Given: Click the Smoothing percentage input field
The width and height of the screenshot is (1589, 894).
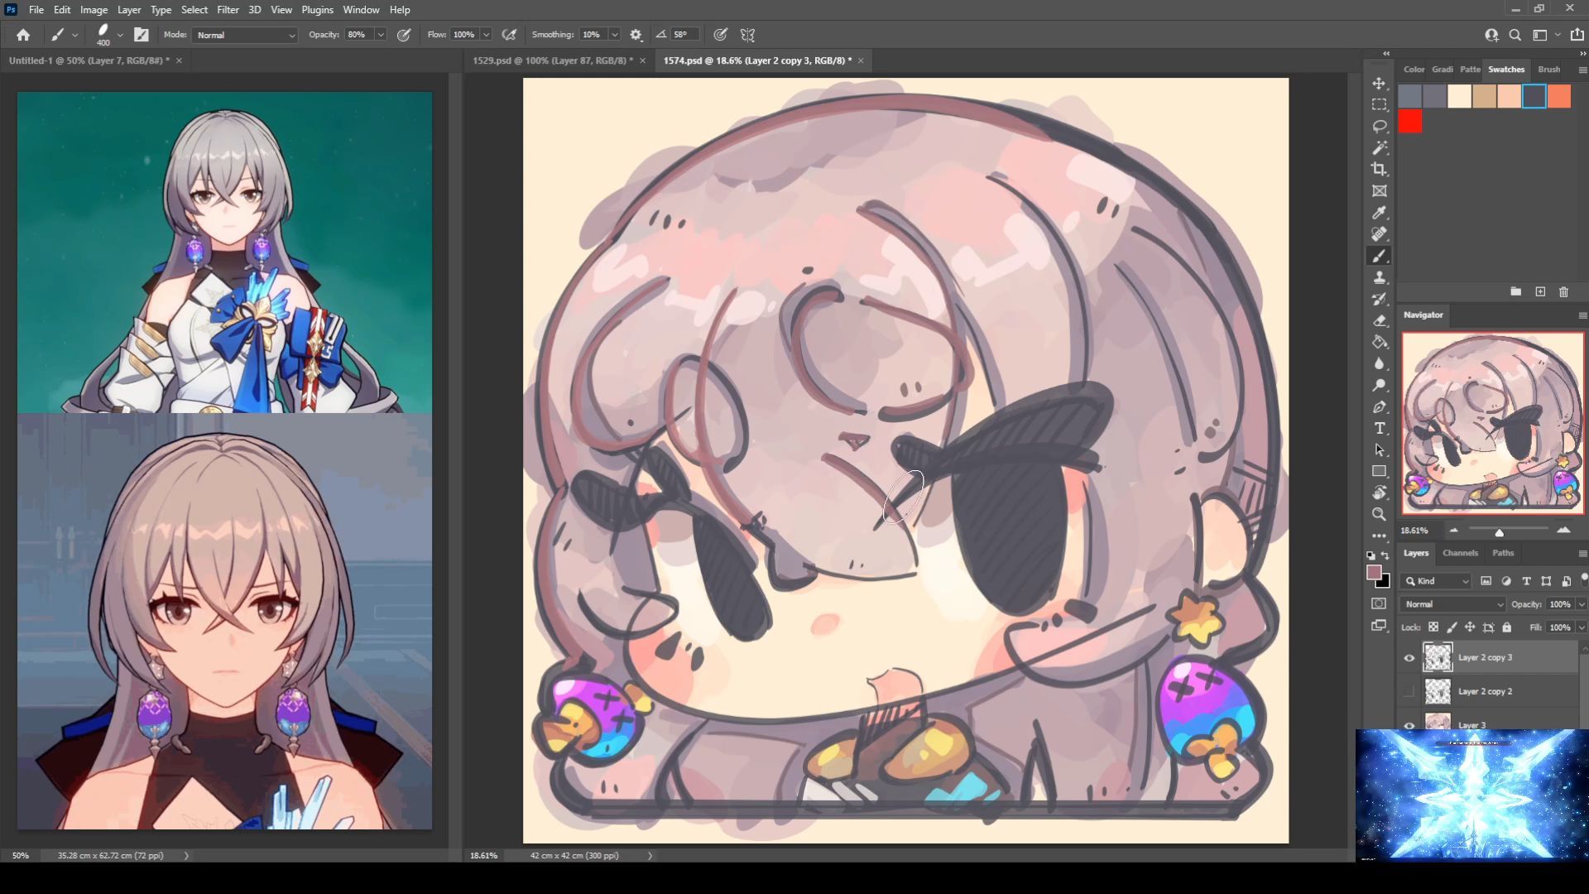Looking at the screenshot, I should click(593, 35).
